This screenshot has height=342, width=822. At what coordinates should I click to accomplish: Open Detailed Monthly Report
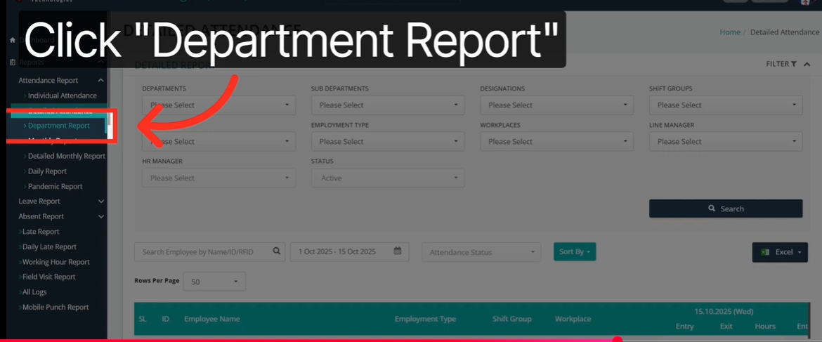66,156
